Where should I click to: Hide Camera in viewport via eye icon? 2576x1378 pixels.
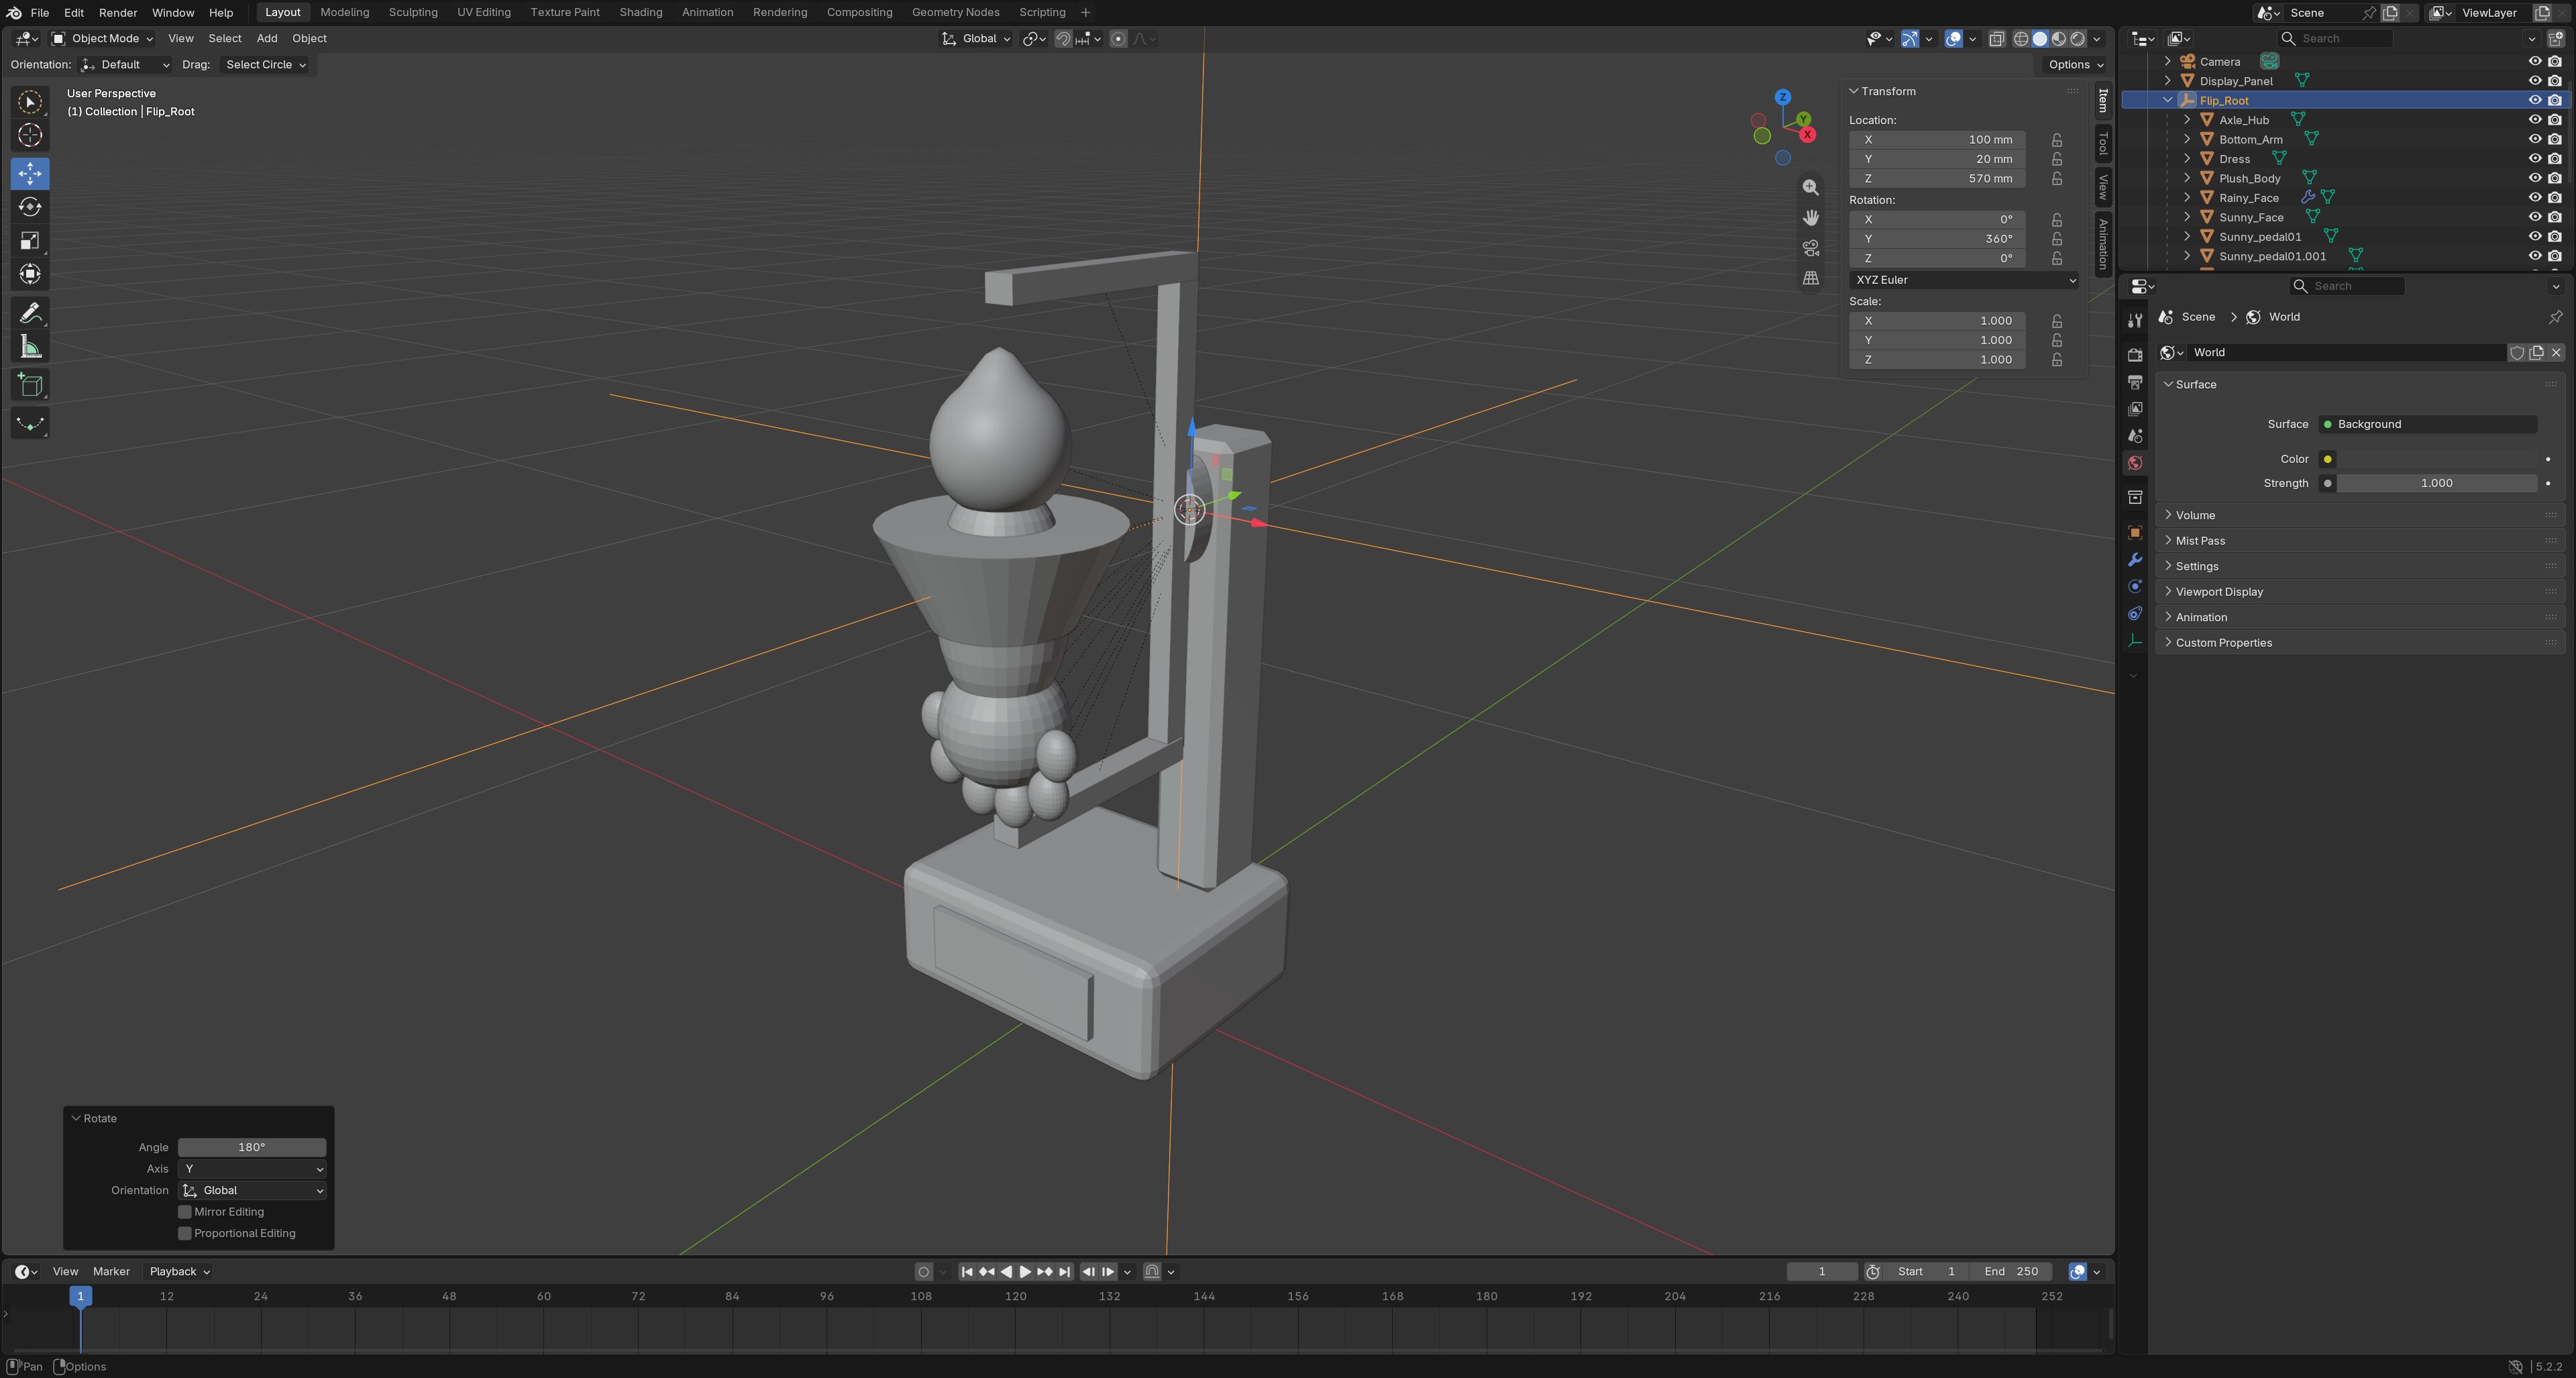2534,61
